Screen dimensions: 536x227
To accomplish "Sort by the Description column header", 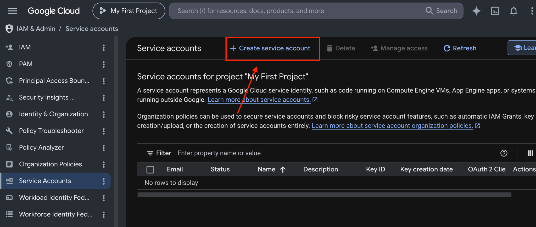I will (x=321, y=169).
